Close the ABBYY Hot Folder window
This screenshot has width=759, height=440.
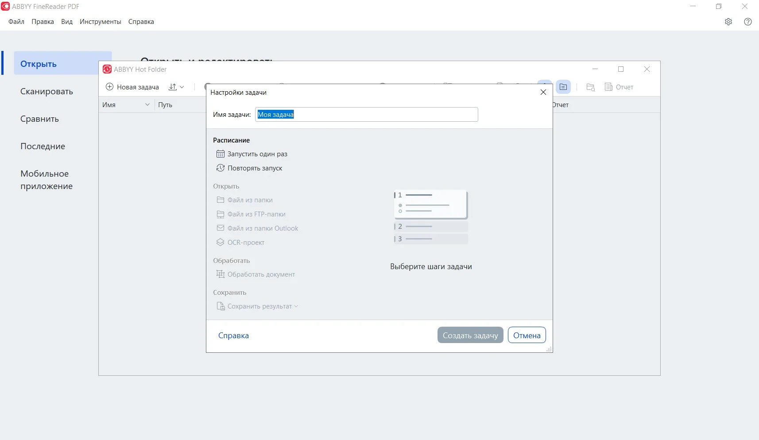tap(647, 69)
